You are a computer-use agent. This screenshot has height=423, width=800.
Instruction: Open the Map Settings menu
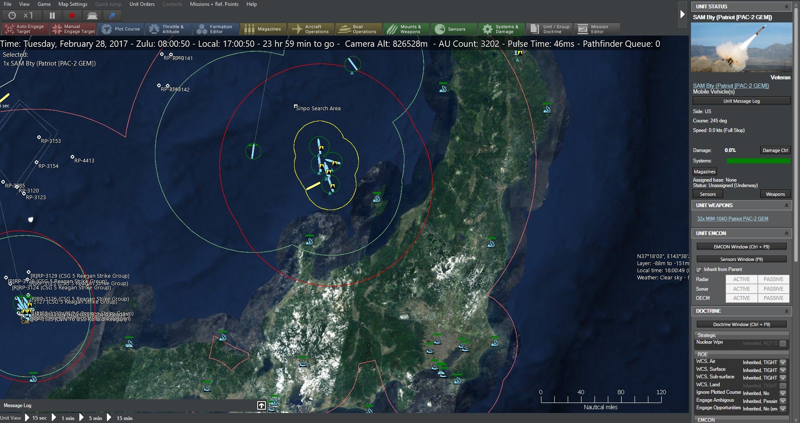click(x=72, y=4)
